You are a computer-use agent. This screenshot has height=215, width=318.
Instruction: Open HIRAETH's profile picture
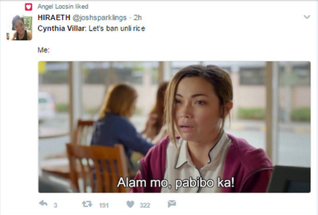click(x=19, y=28)
